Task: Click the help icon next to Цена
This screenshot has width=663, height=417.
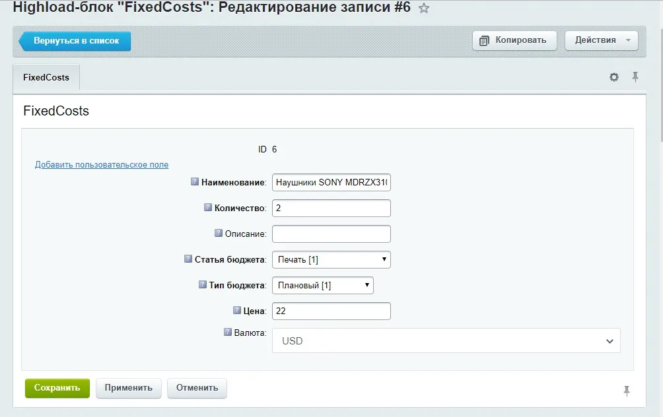Action: pos(236,310)
